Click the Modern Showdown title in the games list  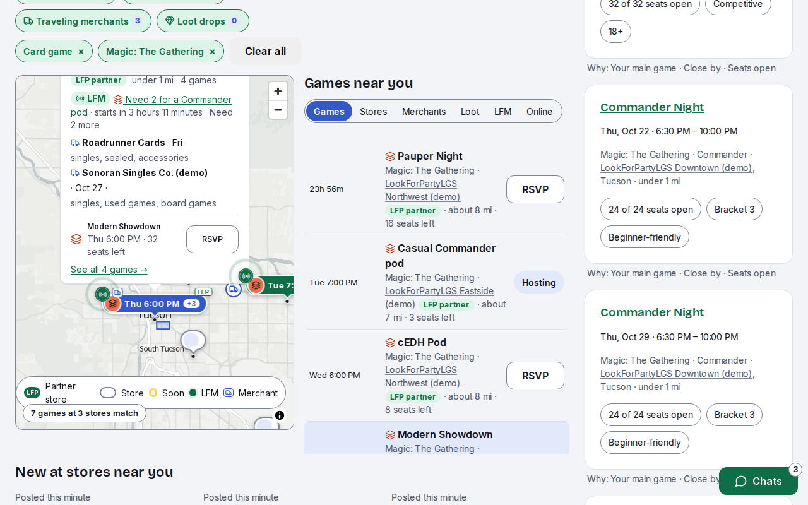click(x=445, y=435)
